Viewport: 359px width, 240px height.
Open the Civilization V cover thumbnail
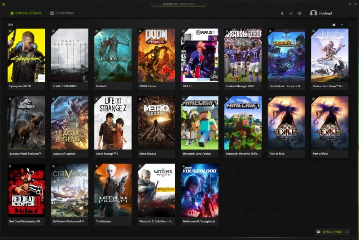coord(70,191)
